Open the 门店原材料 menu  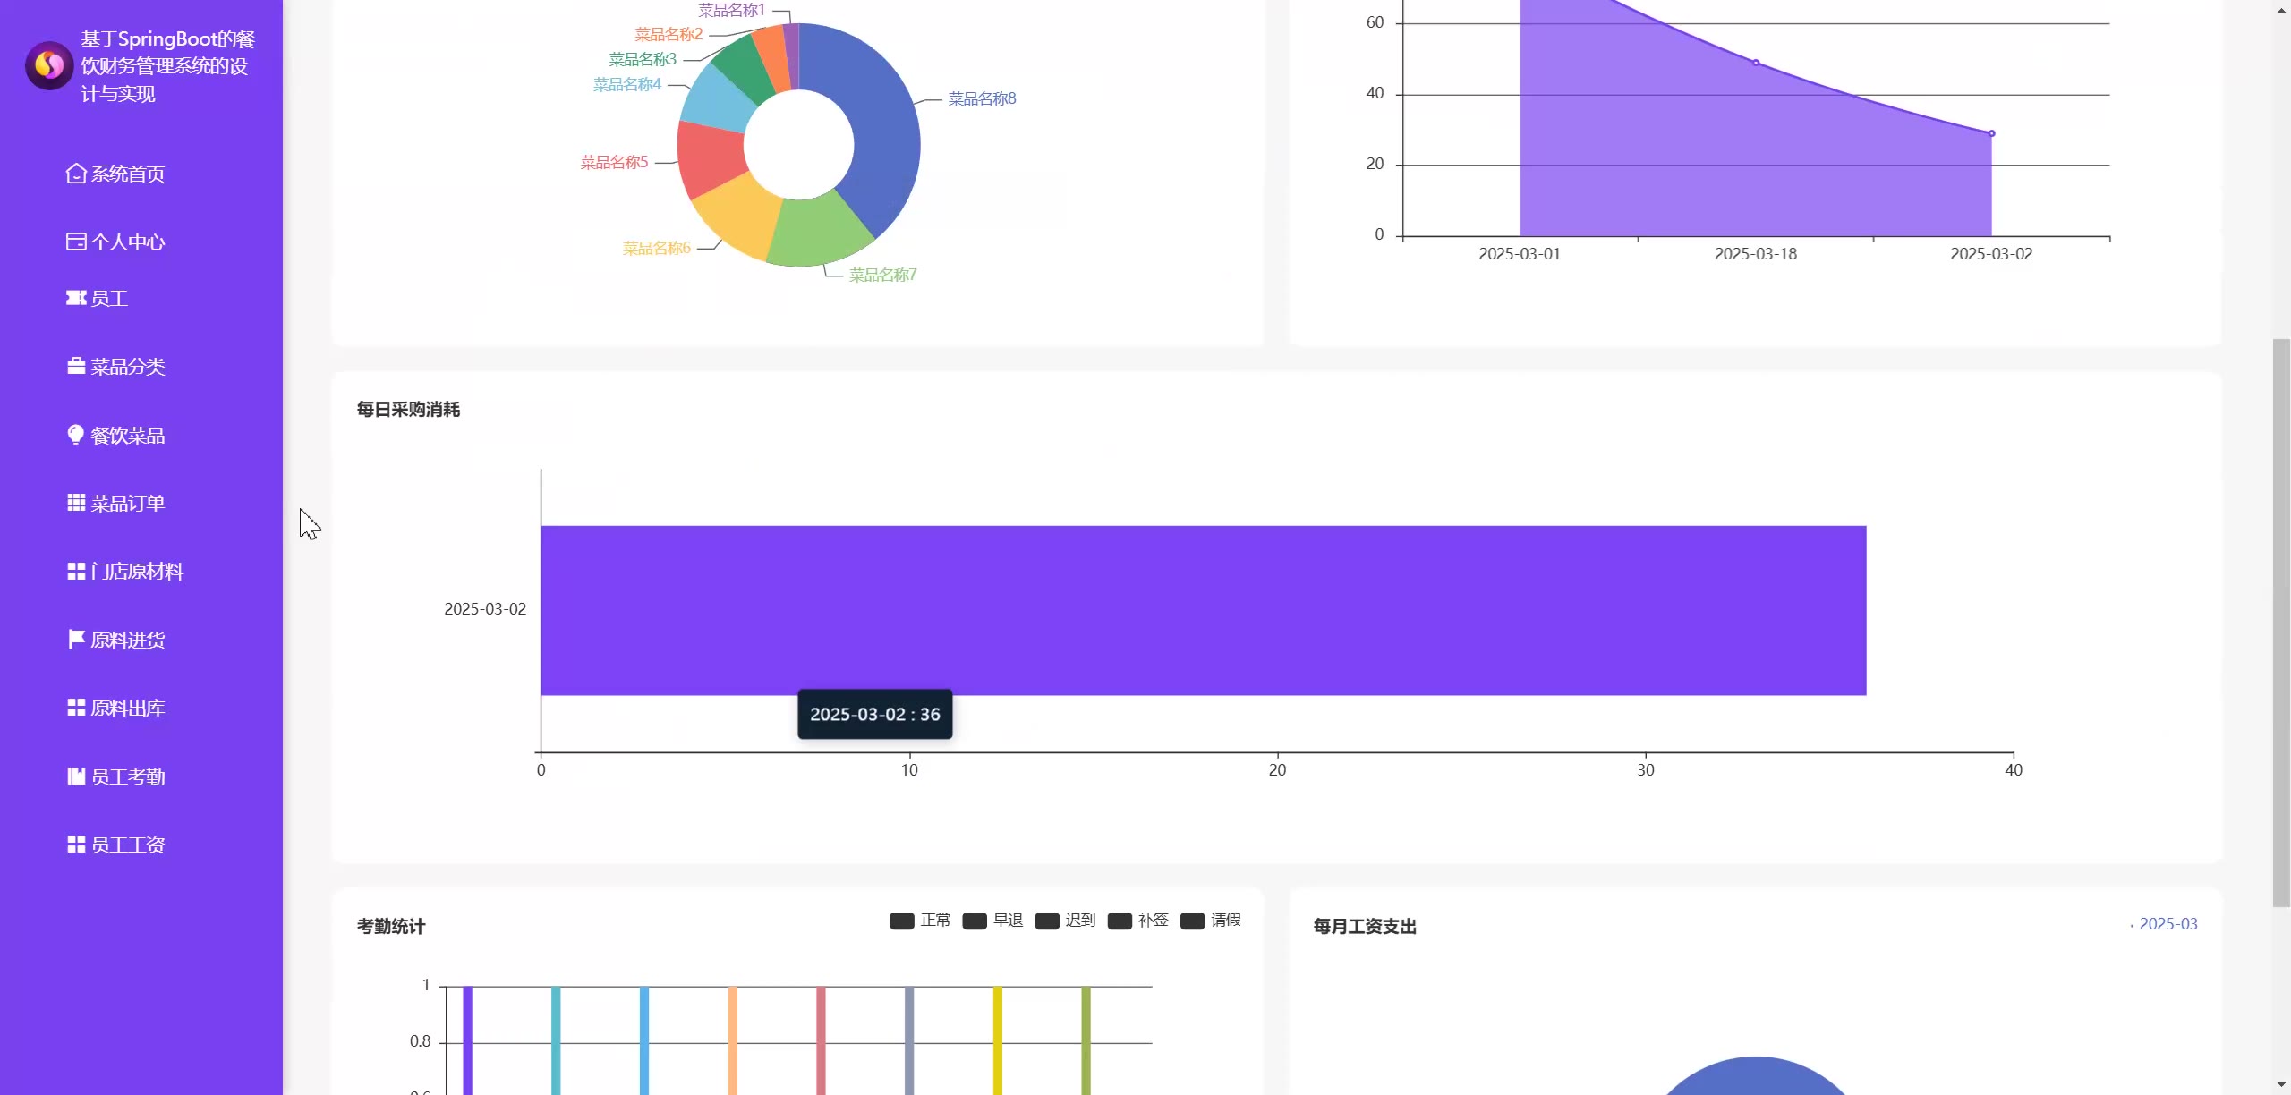click(x=136, y=572)
